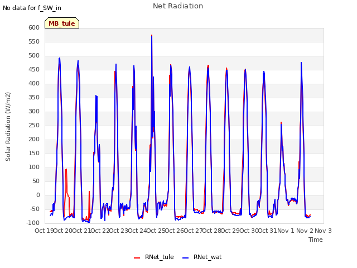This screenshot has width=357, height=268.
Task: Click the 0 y-axis tick label
Action: (x=38, y=195)
